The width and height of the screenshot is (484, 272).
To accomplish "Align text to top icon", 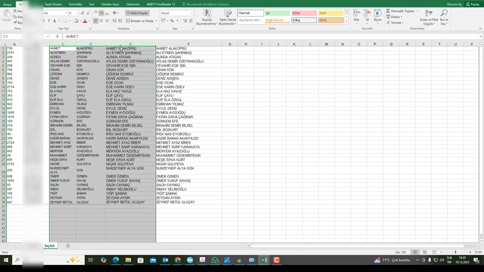I will click(96, 13).
